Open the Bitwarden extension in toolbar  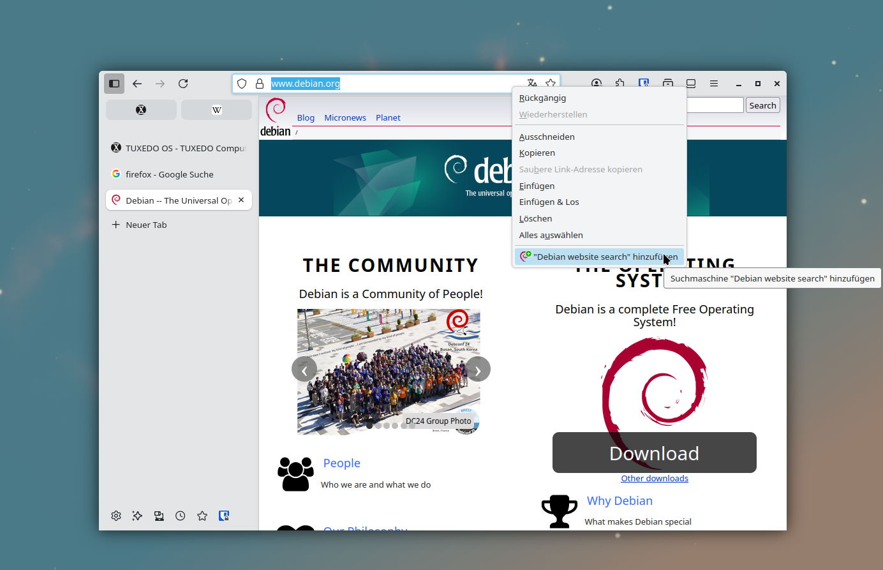(x=644, y=82)
